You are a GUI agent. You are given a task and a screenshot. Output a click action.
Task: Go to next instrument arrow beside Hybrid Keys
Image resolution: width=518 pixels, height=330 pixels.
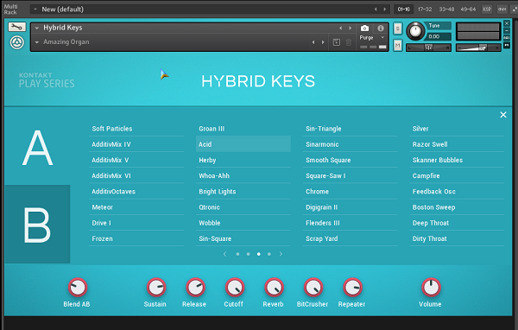351,29
